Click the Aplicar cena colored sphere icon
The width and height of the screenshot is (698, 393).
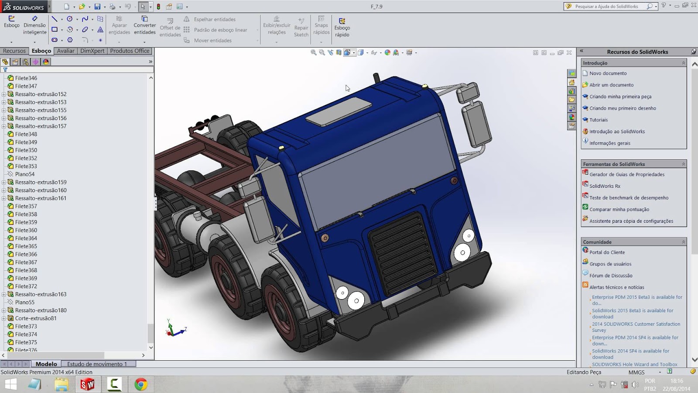[387, 52]
